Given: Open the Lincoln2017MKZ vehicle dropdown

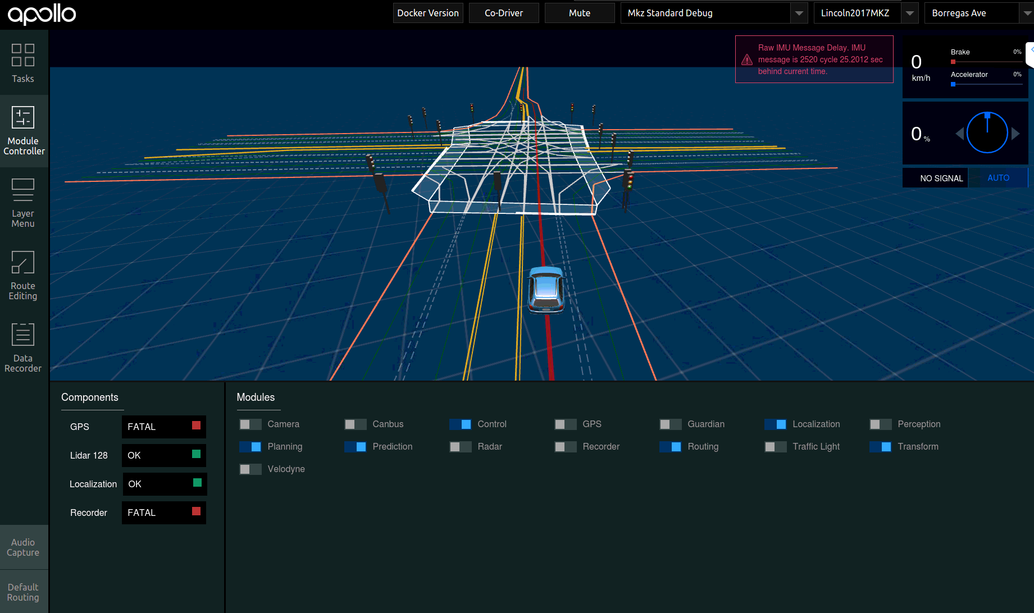Looking at the screenshot, I should 866,13.
